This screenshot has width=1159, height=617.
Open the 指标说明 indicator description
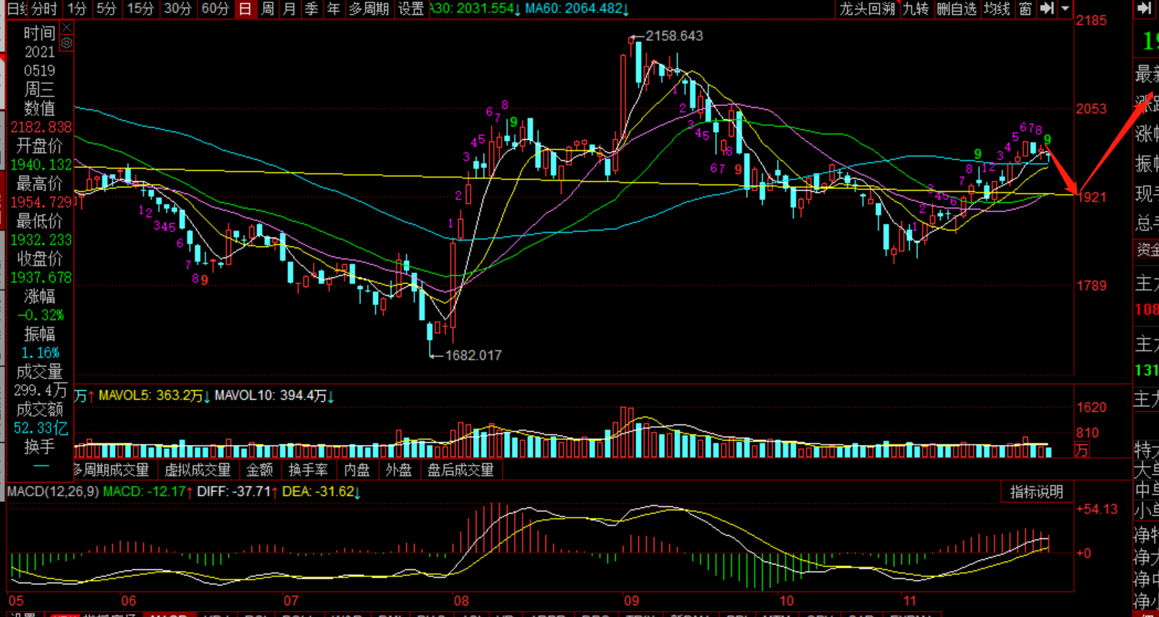pos(1037,492)
